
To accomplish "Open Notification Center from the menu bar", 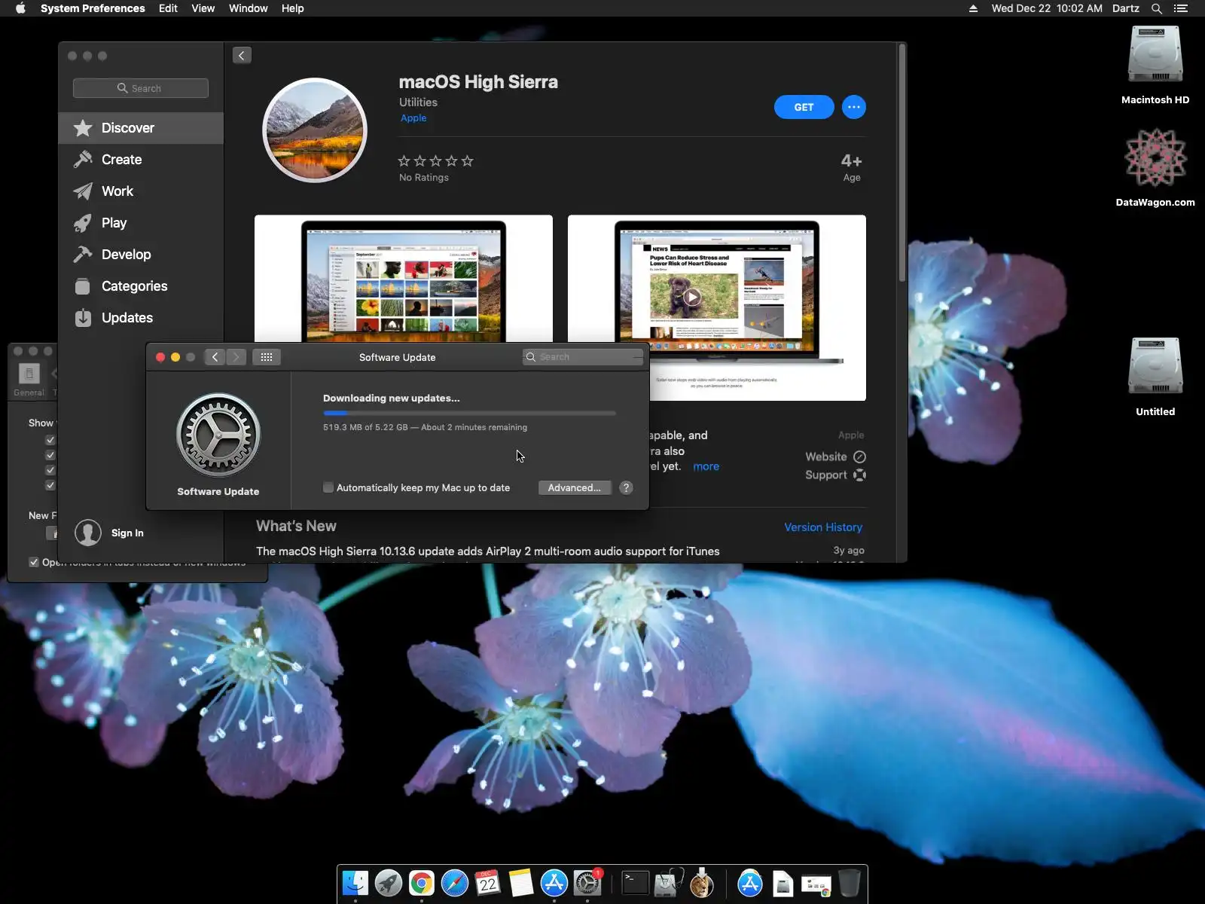I will pos(1181,8).
